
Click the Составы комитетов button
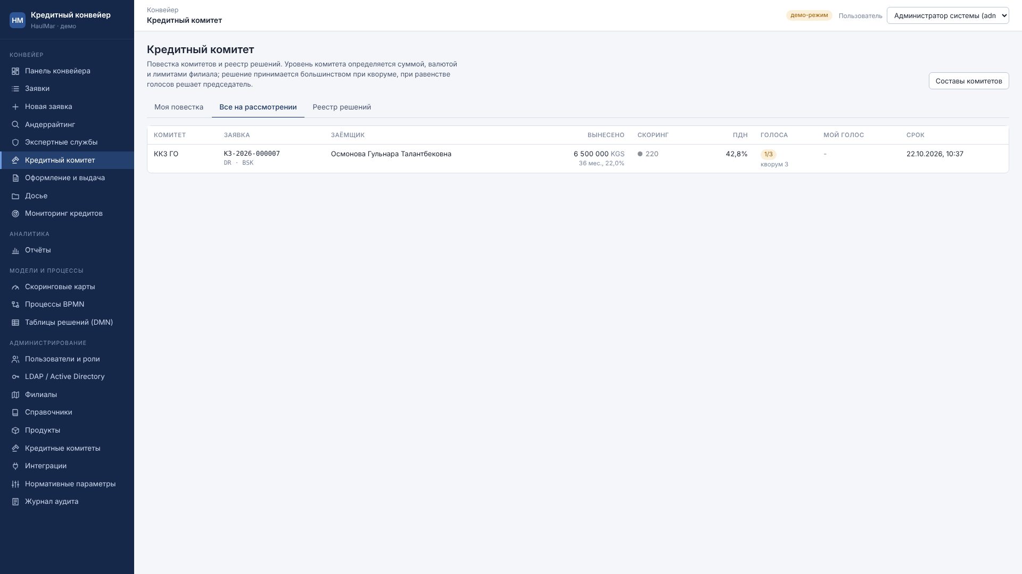click(969, 81)
